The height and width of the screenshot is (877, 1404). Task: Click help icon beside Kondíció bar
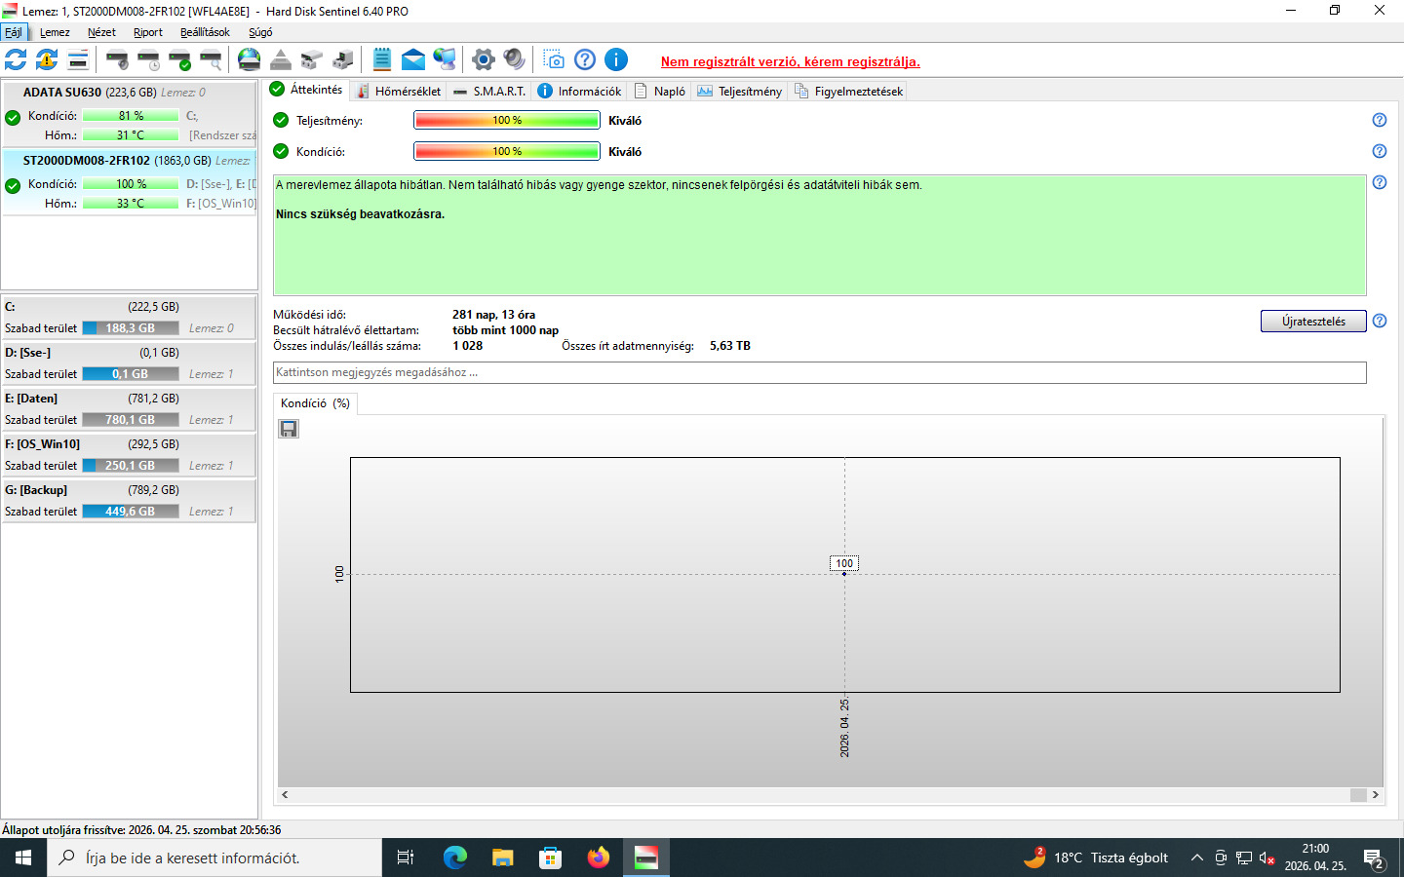click(x=1380, y=151)
